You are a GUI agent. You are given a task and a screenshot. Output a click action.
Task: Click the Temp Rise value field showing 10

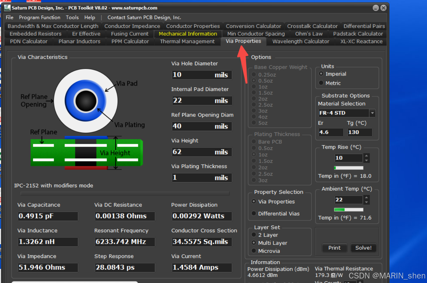pyautogui.click(x=348, y=158)
